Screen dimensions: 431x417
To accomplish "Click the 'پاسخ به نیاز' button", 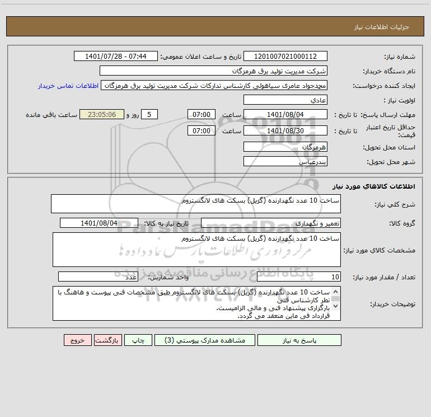I will tap(299, 340).
